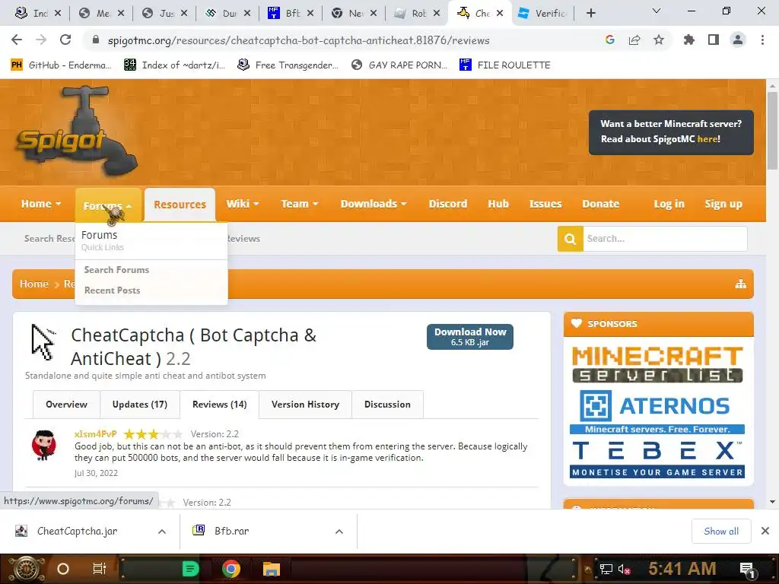Open the green notes app on taskbar
The height and width of the screenshot is (584, 779).
pyautogui.click(x=190, y=569)
